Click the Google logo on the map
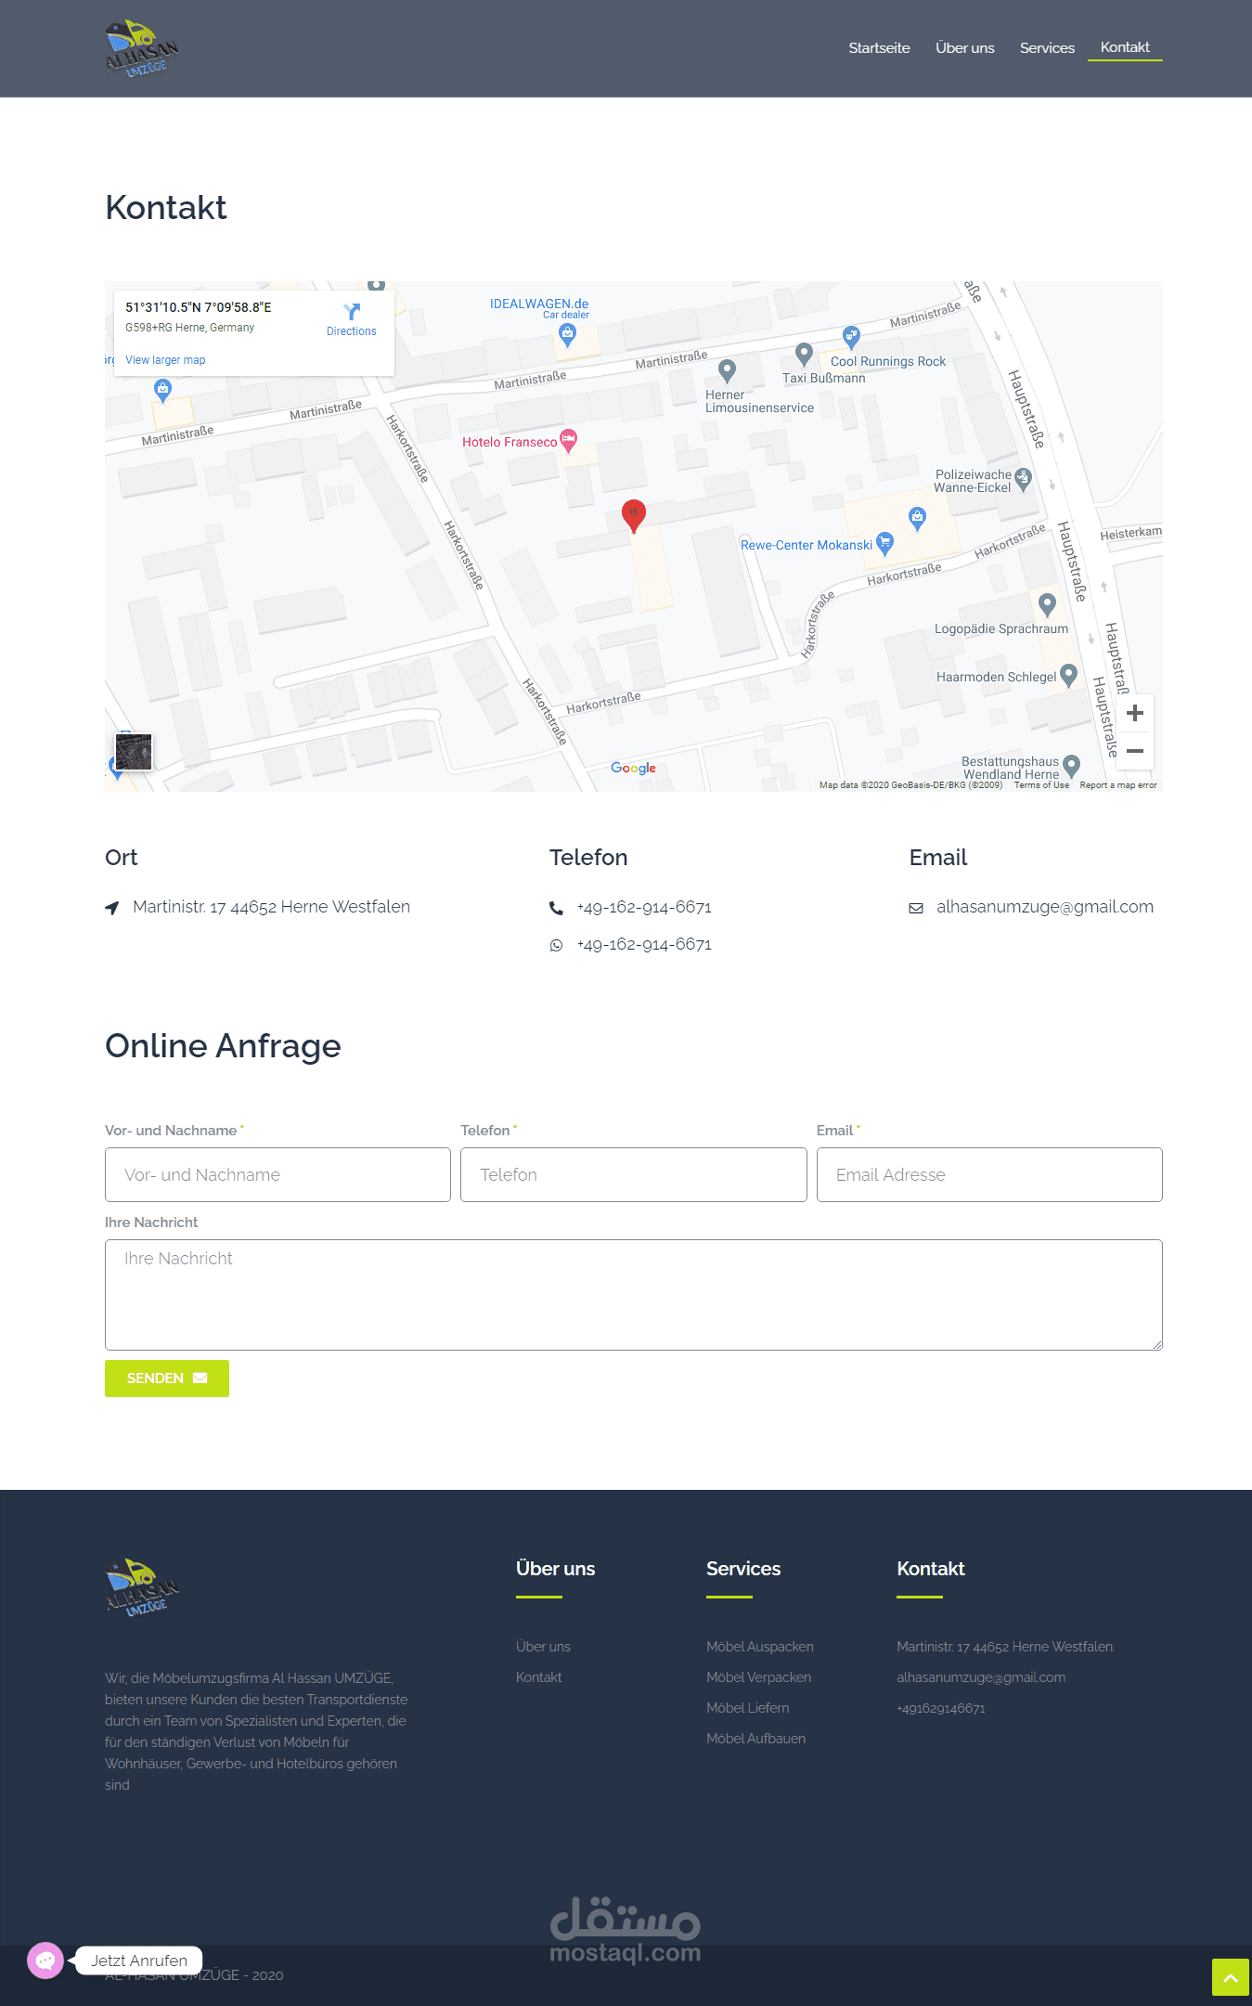The width and height of the screenshot is (1252, 2006). point(633,768)
